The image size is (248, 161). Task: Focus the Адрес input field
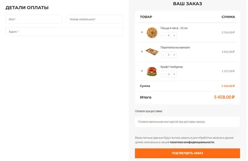coord(64,31)
